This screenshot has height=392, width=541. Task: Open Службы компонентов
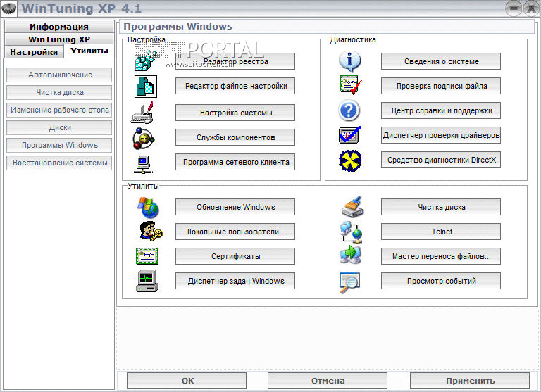point(235,137)
